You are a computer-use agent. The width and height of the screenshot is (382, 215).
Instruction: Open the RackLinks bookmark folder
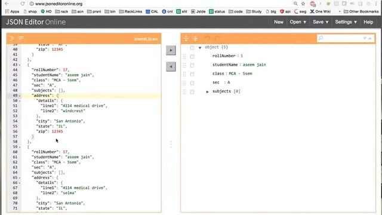click(x=130, y=11)
